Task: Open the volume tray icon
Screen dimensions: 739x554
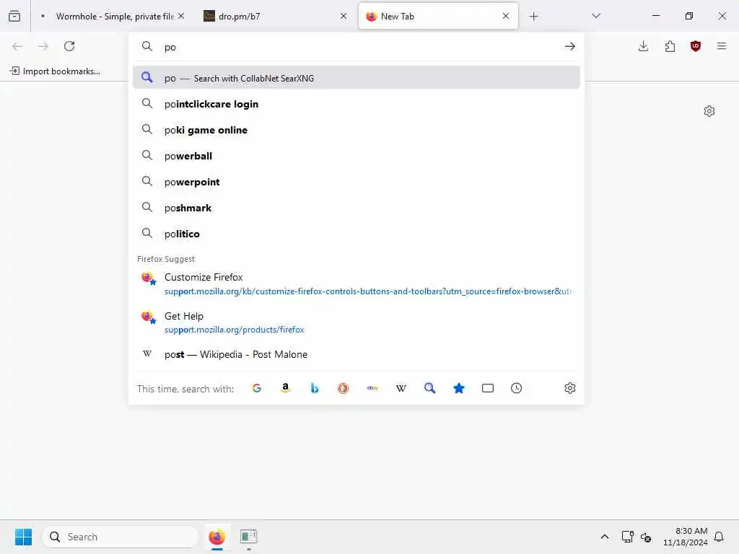Action: point(646,537)
